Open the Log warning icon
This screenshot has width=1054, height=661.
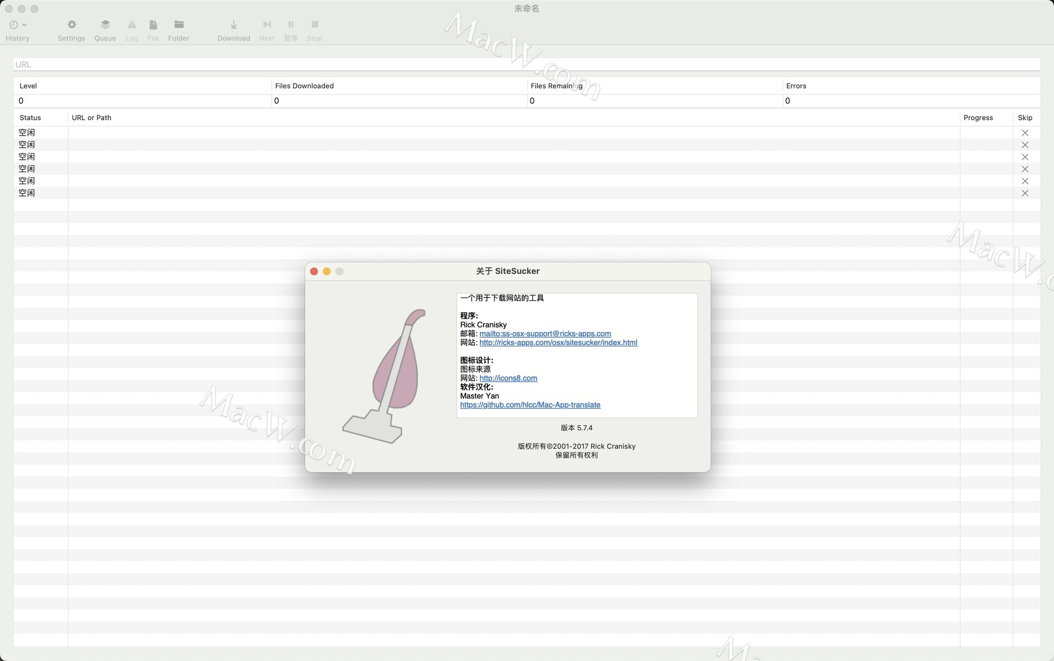click(132, 25)
